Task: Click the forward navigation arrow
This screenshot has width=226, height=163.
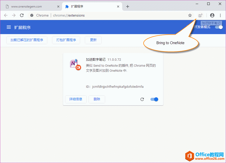Action: click(x=14, y=15)
